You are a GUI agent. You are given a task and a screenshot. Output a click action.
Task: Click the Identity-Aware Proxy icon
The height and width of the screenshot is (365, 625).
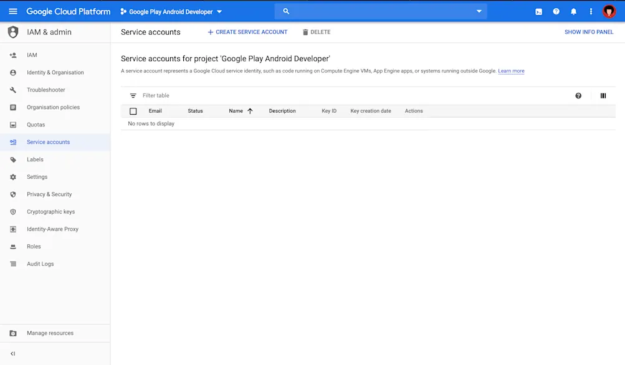(x=12, y=229)
